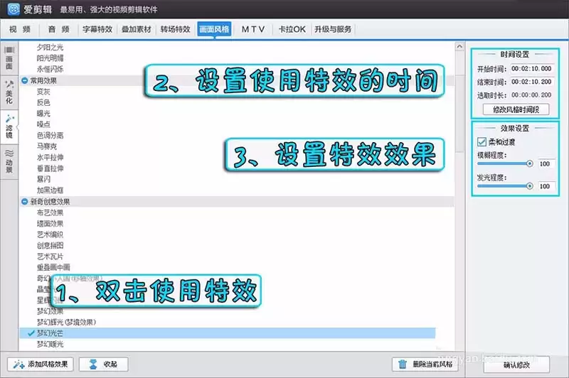
Task: Click the trash icon on 删除当前风格
Action: tap(403, 364)
